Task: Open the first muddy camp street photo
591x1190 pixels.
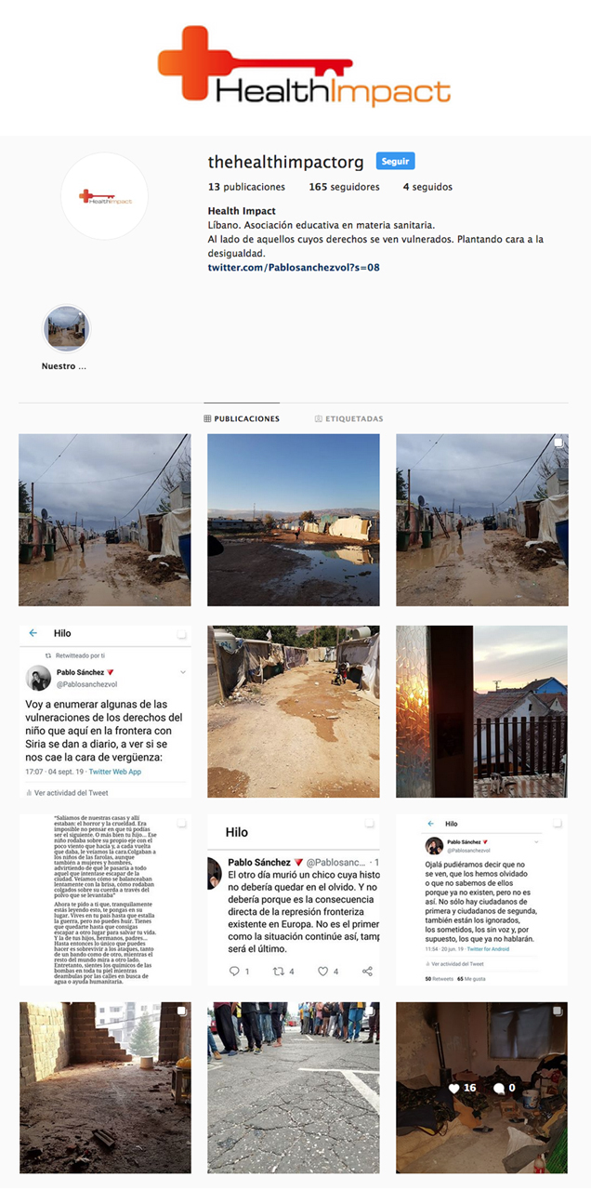Action: click(x=105, y=520)
